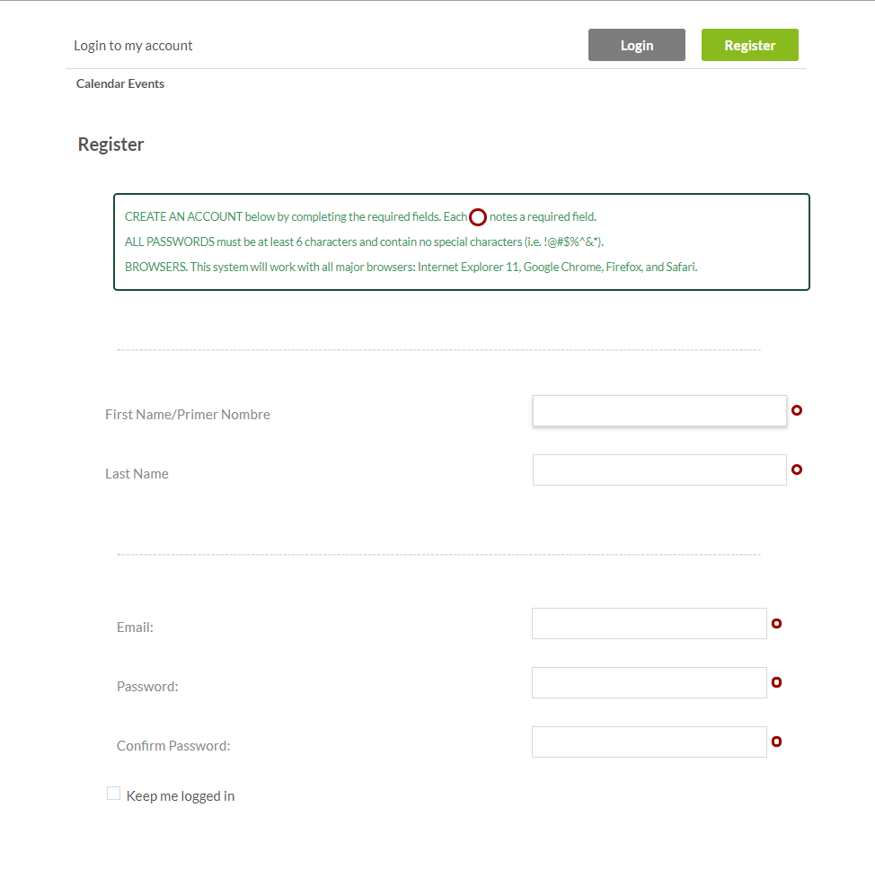Open the Calendar Events menu item
Screen dimensions: 875x878
coord(120,84)
